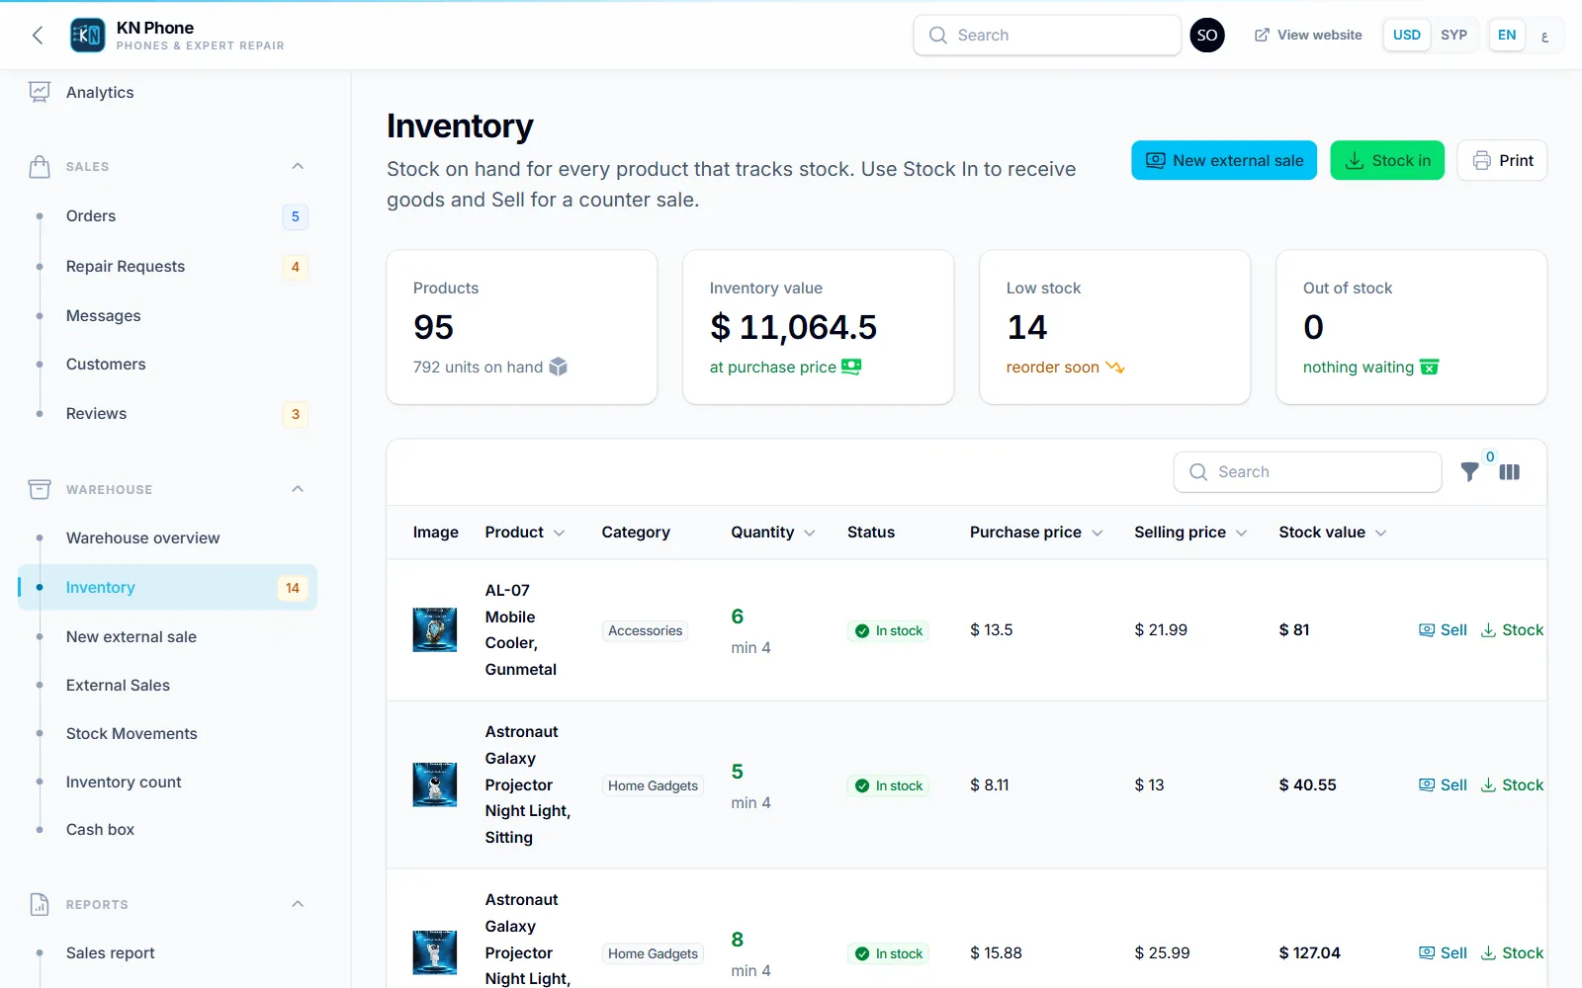The height and width of the screenshot is (988, 1582).
Task: Open the column visibility icon
Action: [x=1510, y=472]
